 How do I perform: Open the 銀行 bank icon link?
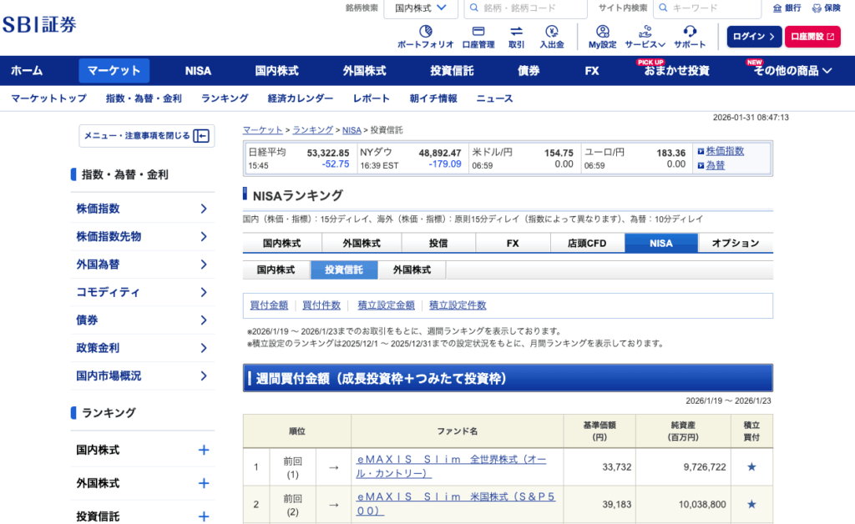click(787, 8)
